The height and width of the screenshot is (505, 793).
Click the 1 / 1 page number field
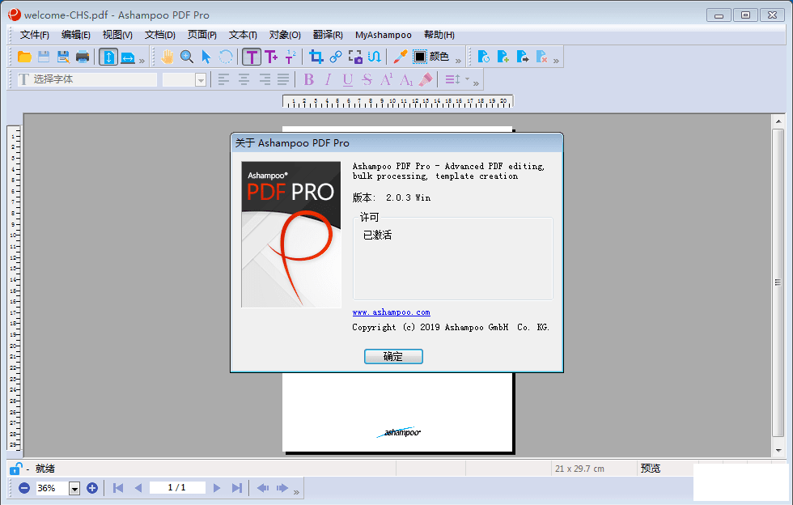[177, 487]
